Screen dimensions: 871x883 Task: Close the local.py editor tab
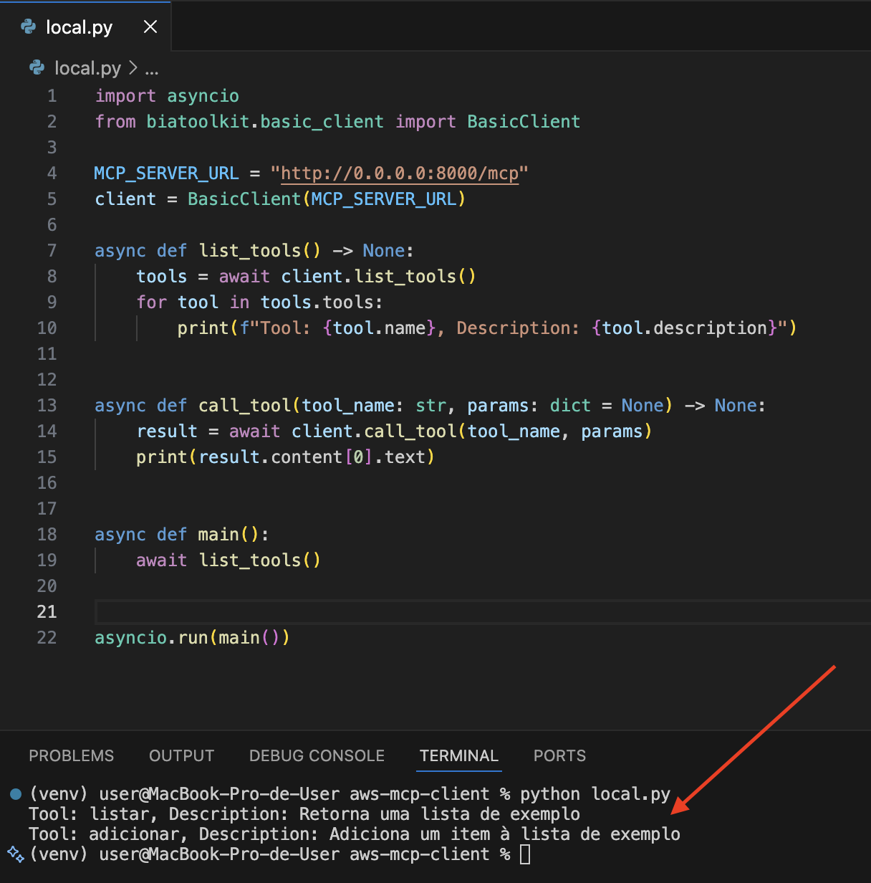tap(150, 27)
